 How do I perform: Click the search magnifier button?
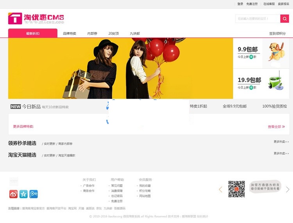pos(284,19)
